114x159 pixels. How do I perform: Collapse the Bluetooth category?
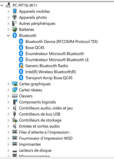pyautogui.click(x=8, y=36)
